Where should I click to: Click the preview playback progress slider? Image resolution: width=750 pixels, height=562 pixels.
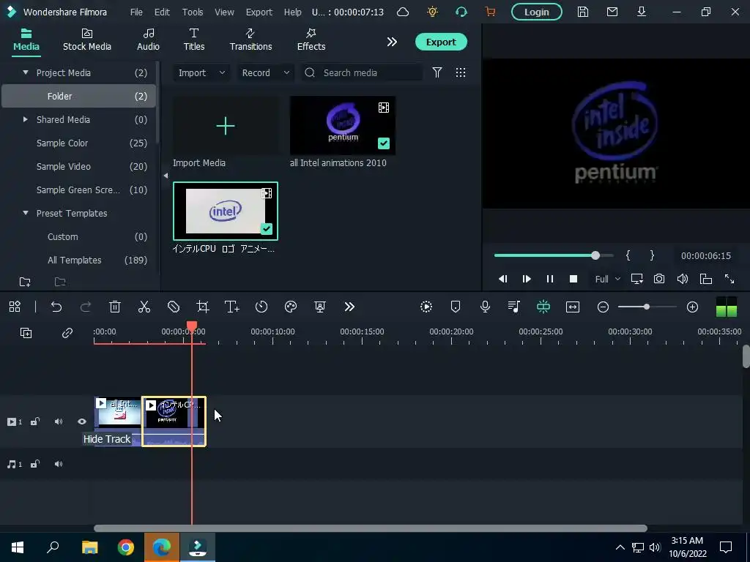(554, 255)
